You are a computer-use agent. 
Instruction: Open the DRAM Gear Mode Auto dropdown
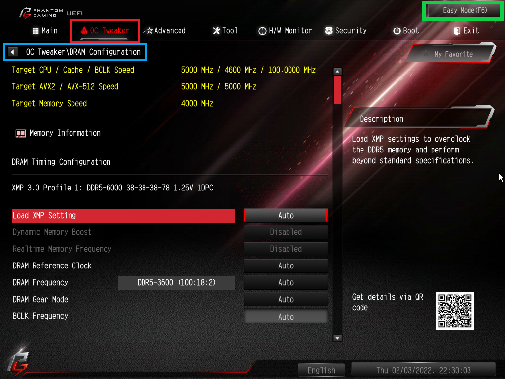(286, 299)
